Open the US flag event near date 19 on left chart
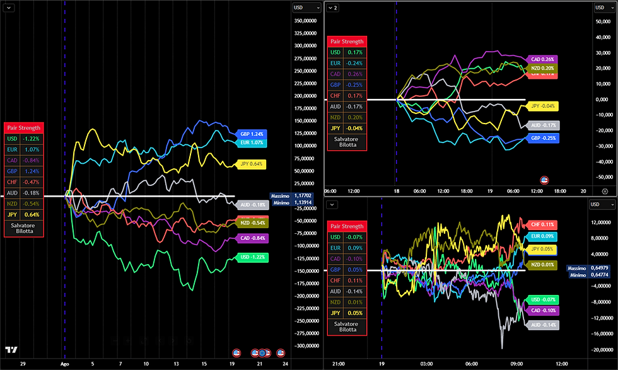The width and height of the screenshot is (618, 370). 236,353
